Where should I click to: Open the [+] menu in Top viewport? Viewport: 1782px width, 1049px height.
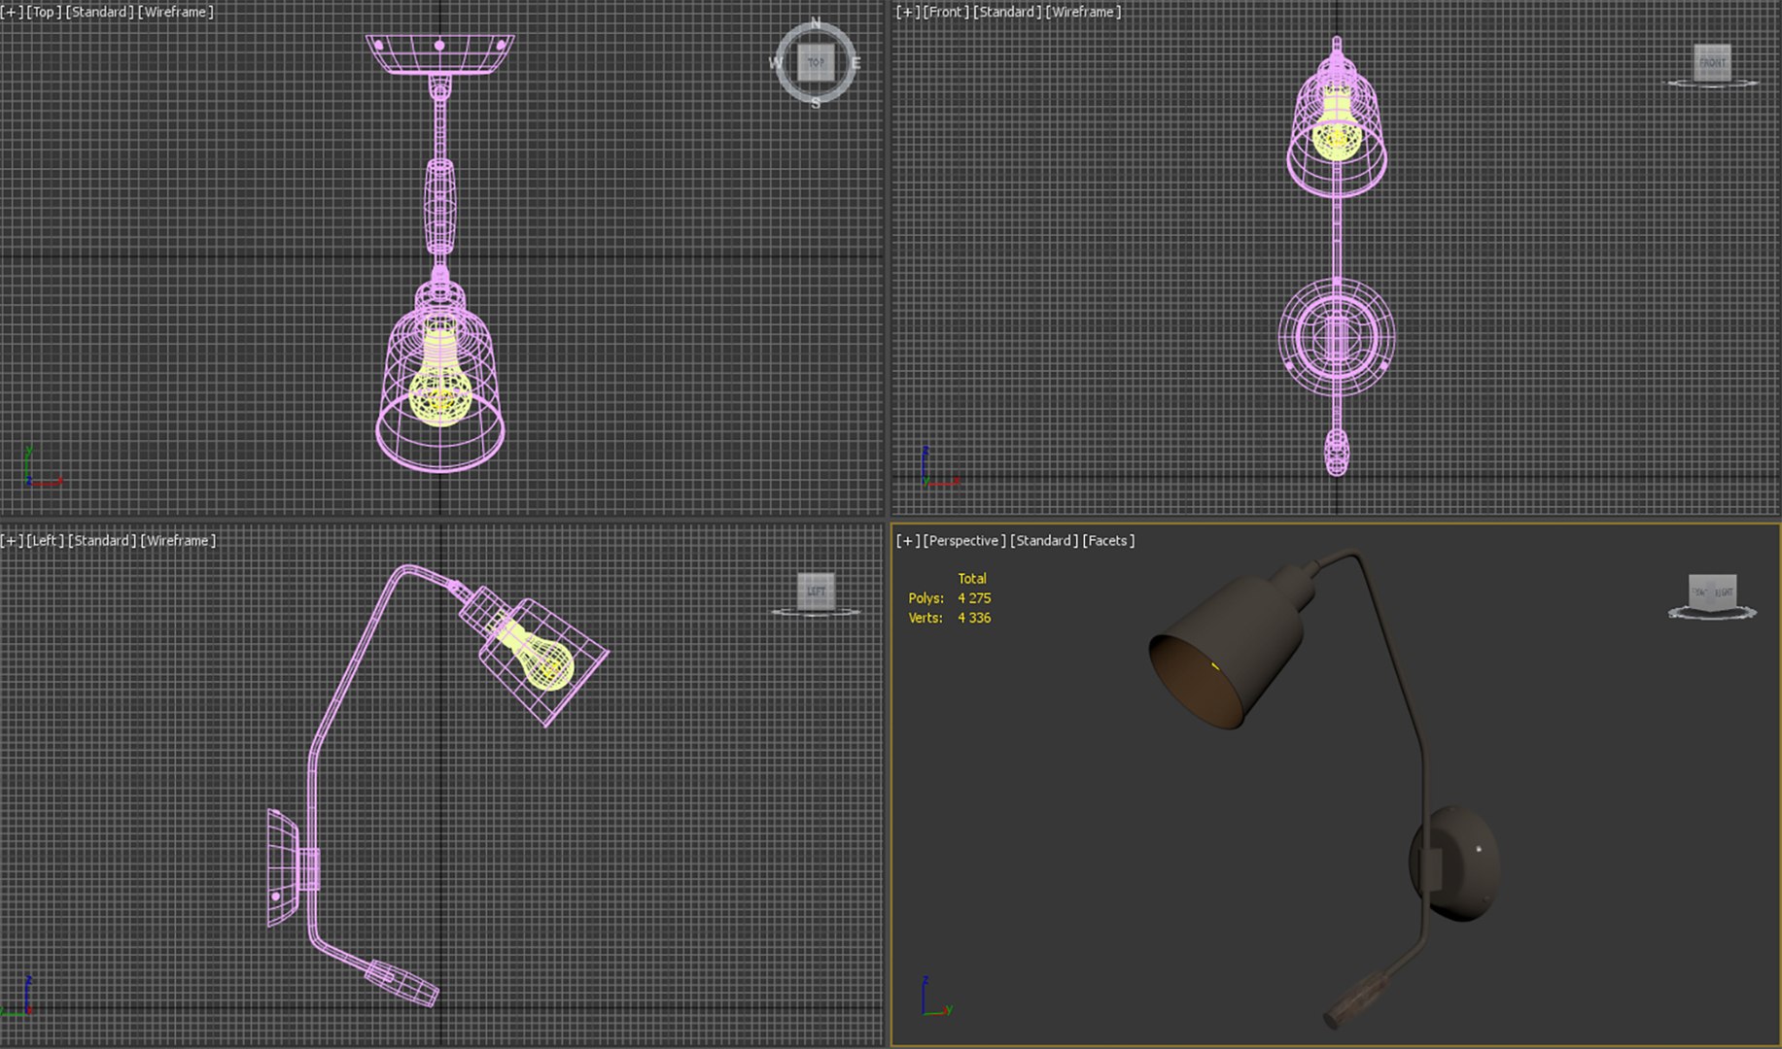[x=13, y=12]
